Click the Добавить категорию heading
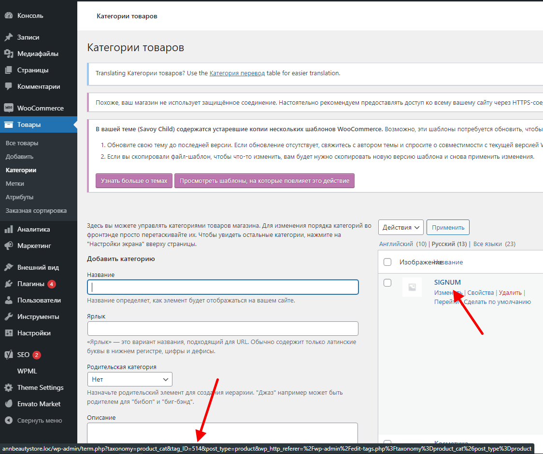The image size is (543, 454). point(121,259)
